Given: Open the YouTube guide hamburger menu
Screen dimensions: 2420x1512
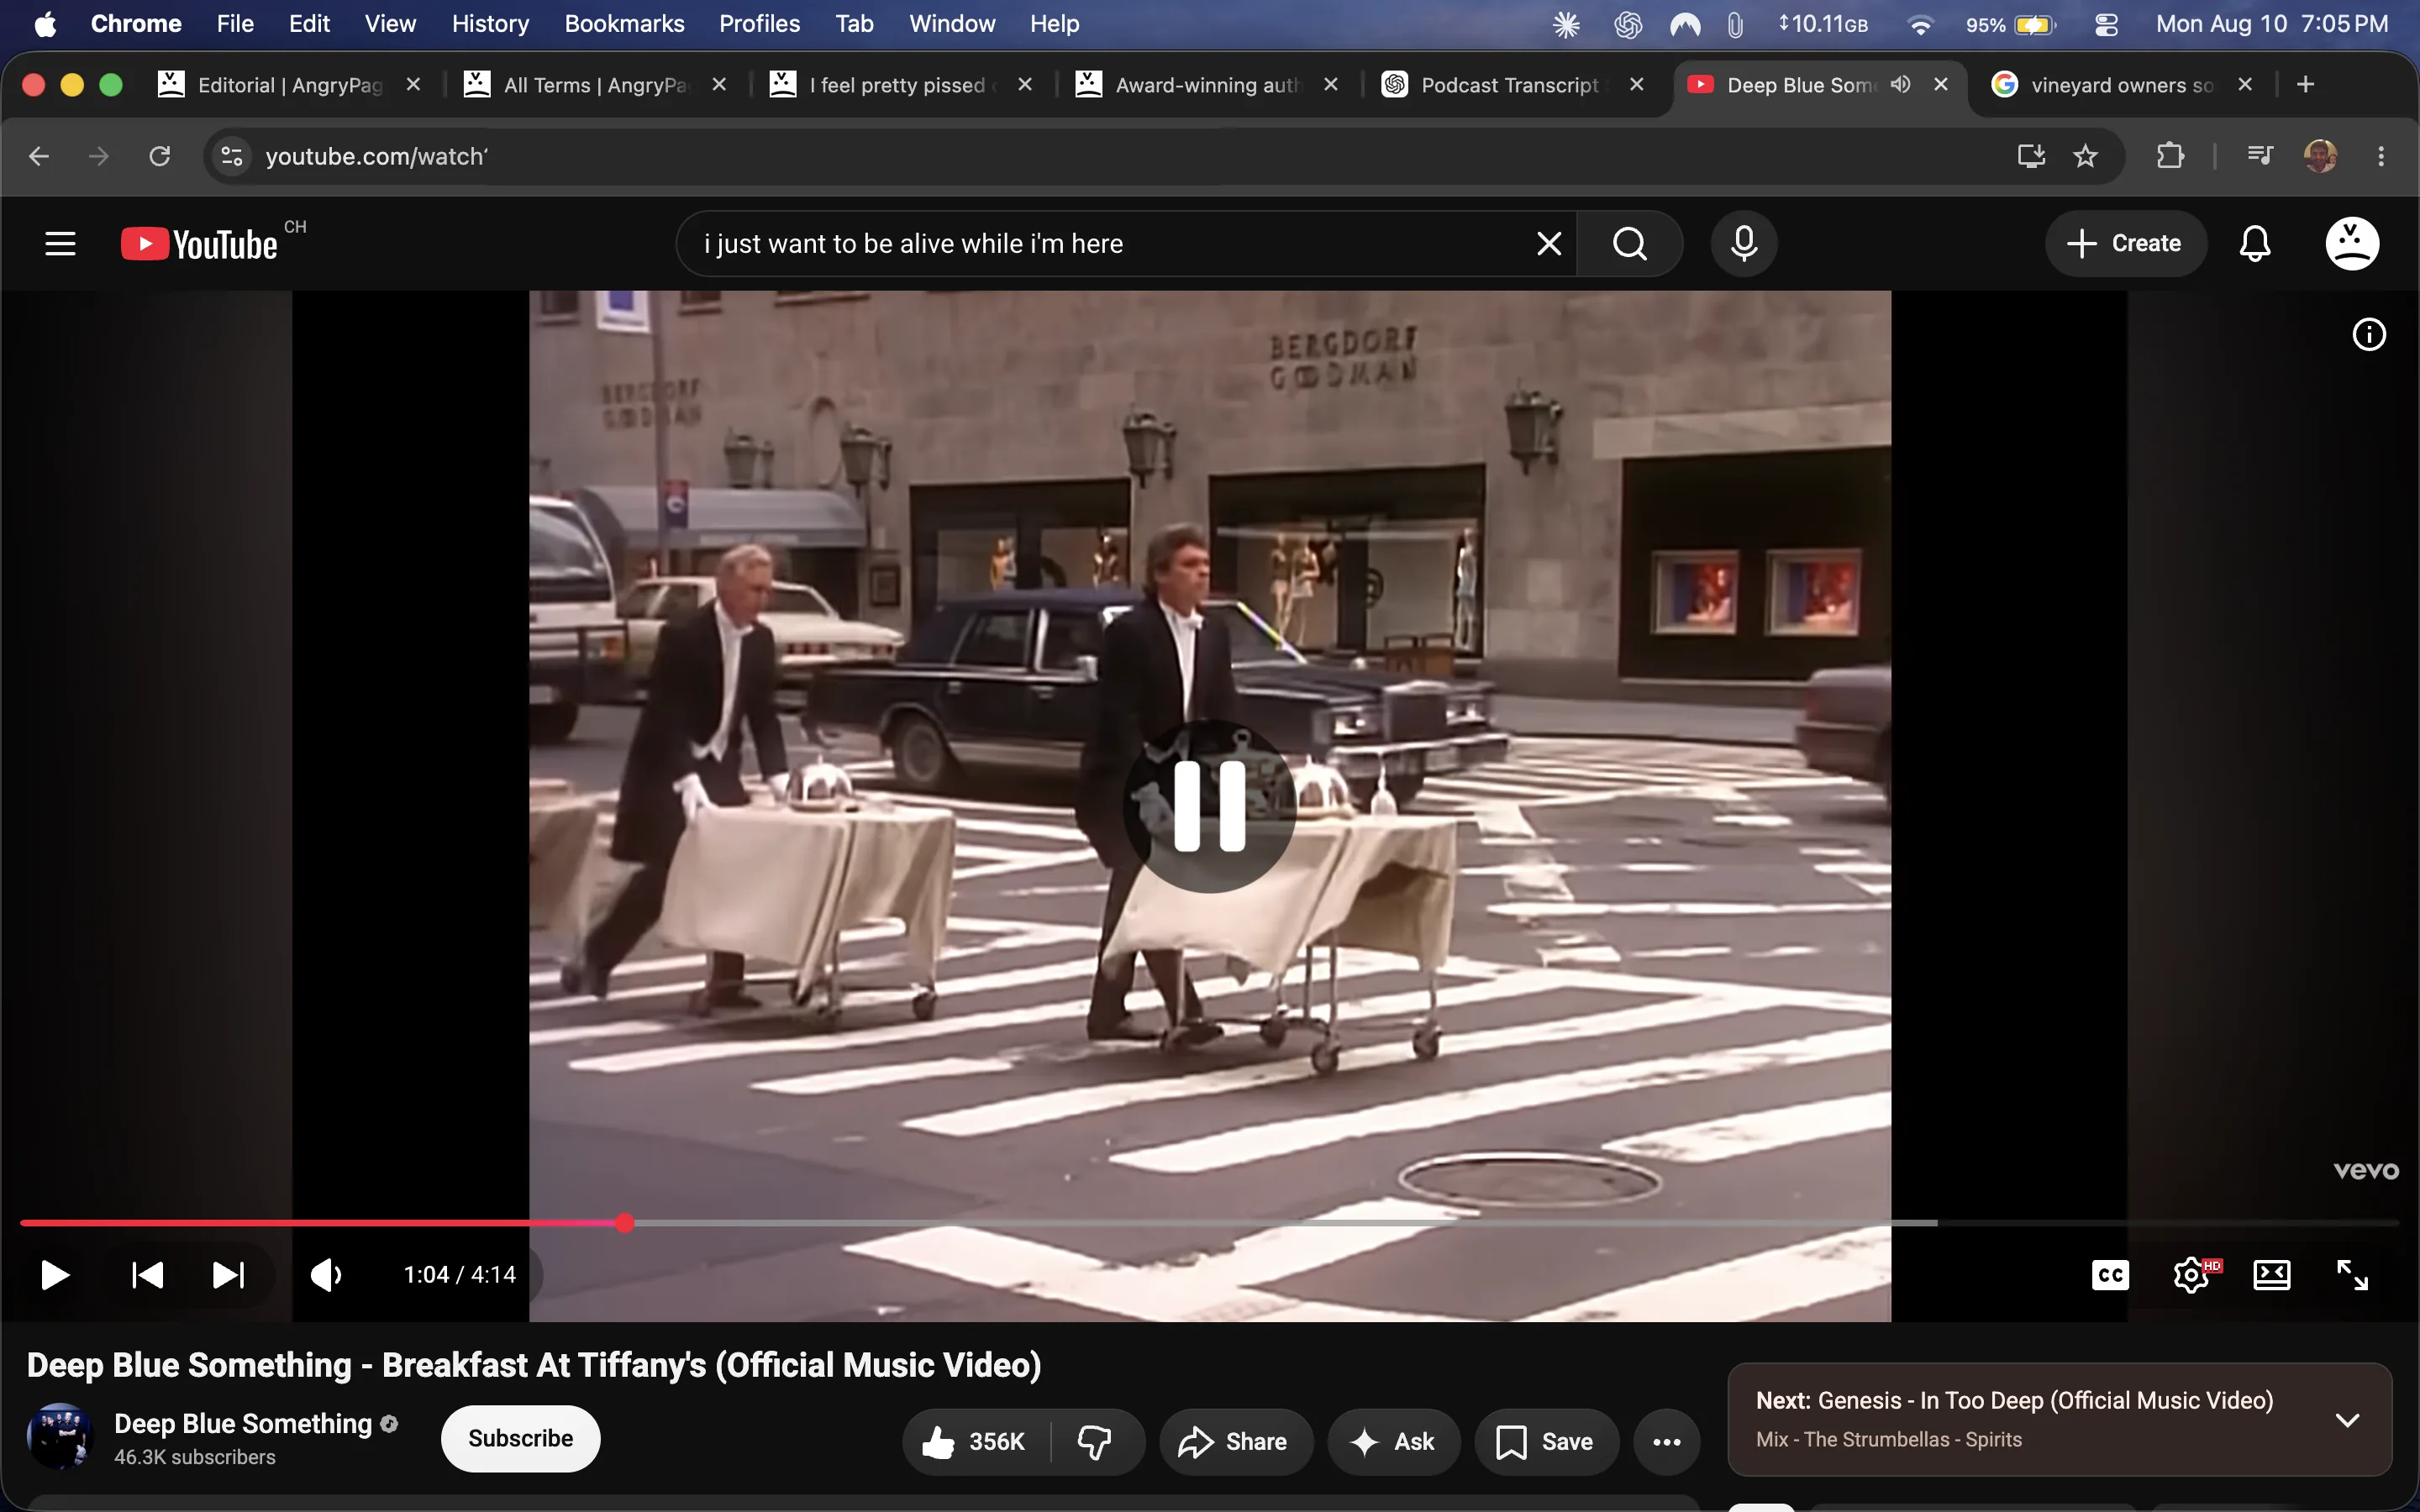Looking at the screenshot, I should point(60,243).
